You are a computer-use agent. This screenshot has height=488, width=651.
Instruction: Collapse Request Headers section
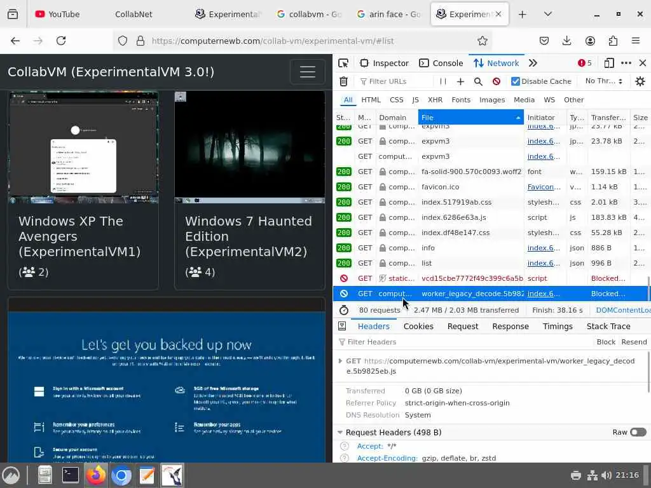point(340,432)
